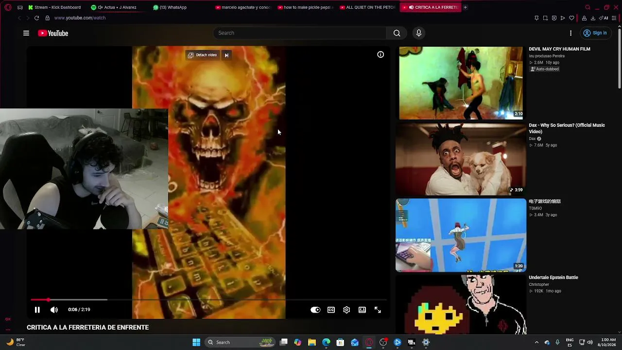Viewport: 622px width, 350px height.
Task: Switch to how to make pickle pepsi tab
Action: tap(306, 7)
